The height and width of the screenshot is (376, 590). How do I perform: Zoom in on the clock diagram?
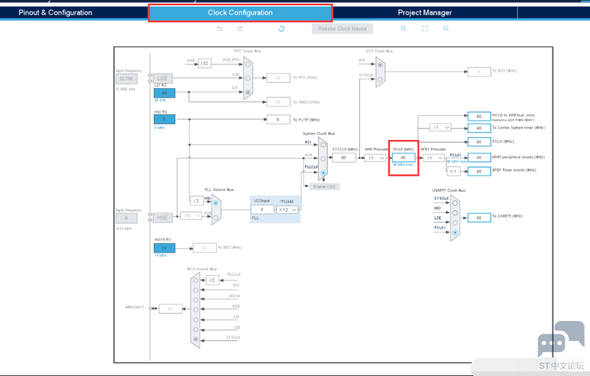[x=403, y=29]
